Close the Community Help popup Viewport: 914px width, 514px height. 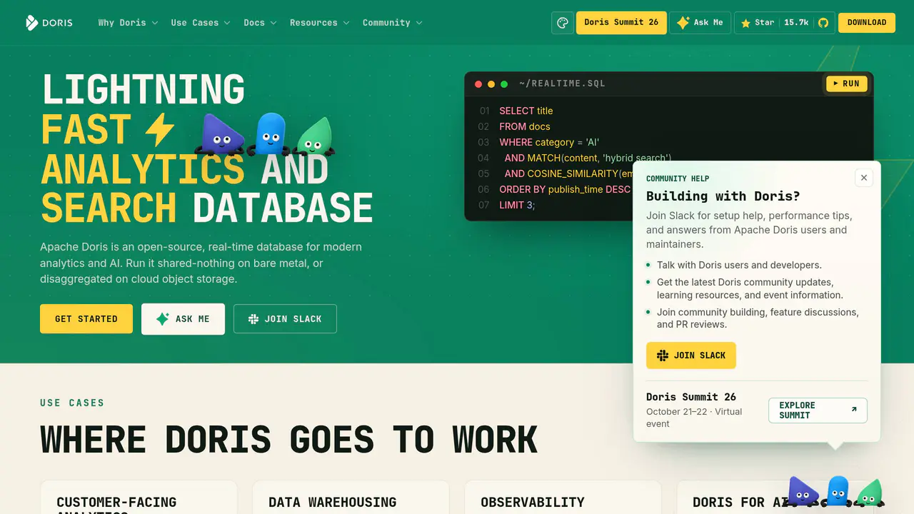(x=864, y=178)
